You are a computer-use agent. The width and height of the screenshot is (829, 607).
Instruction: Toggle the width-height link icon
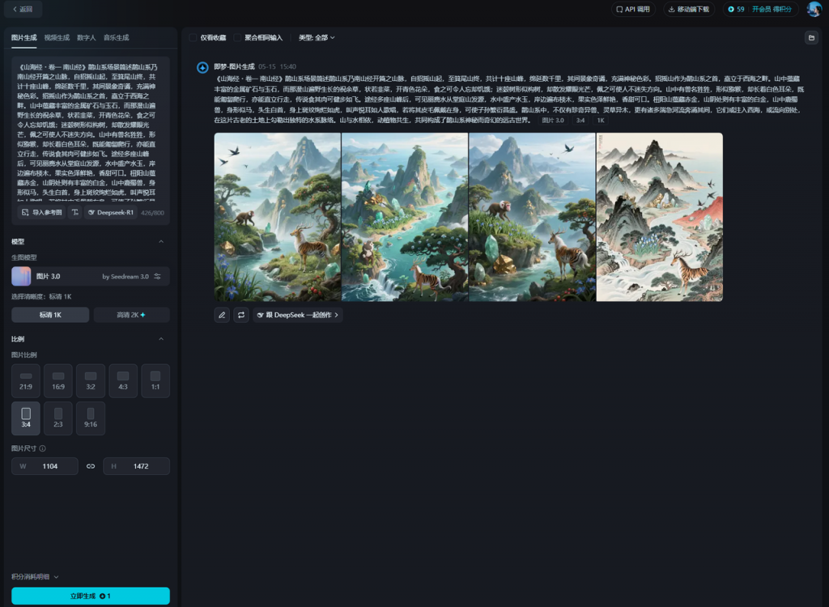(91, 466)
